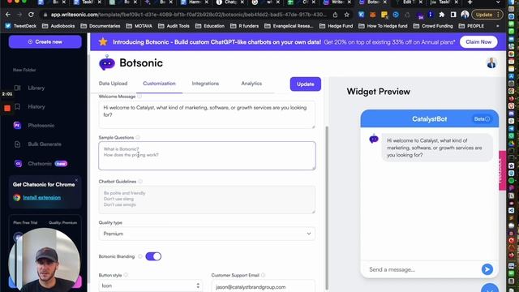Click into the Chatbot Guidelines text box
Screen dimensions: 519x292
pos(207,200)
